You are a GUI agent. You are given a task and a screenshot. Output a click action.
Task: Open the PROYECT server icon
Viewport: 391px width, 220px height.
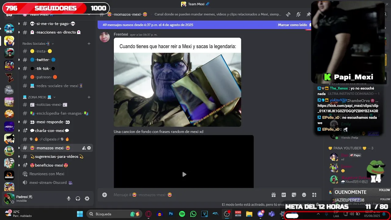[x=9, y=126]
